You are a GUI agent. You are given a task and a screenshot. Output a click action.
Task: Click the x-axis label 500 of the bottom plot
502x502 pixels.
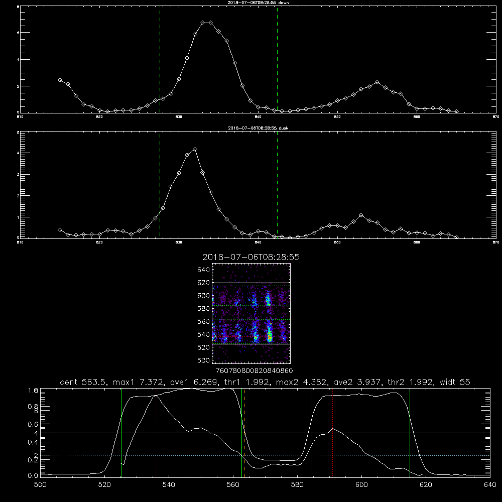pos(40,485)
